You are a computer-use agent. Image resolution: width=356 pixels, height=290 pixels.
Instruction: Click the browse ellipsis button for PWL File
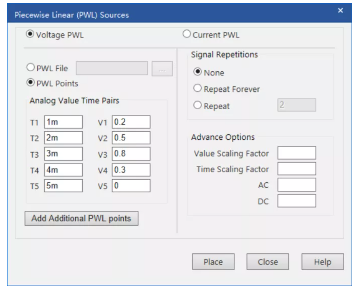tap(162, 69)
